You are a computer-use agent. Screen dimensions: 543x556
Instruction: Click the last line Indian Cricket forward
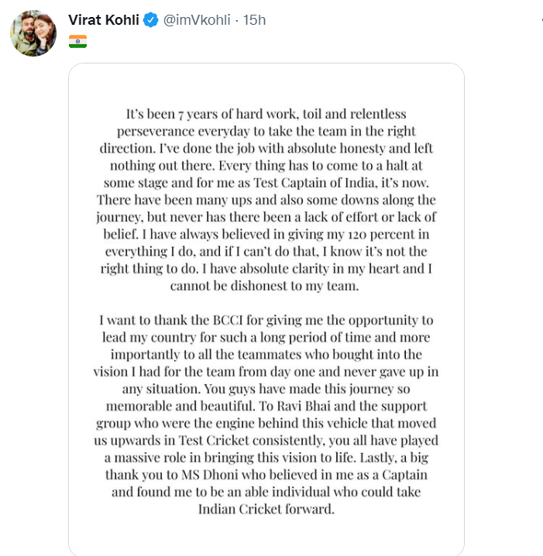[266, 510]
